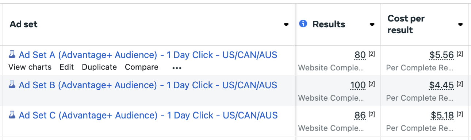Viewport: 471px width, 140px height.
Task: Click the $4.45 cost per result value
Action: click(442, 86)
